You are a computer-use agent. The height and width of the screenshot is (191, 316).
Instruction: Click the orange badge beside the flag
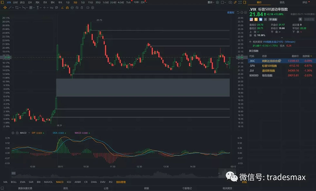coord(256,20)
